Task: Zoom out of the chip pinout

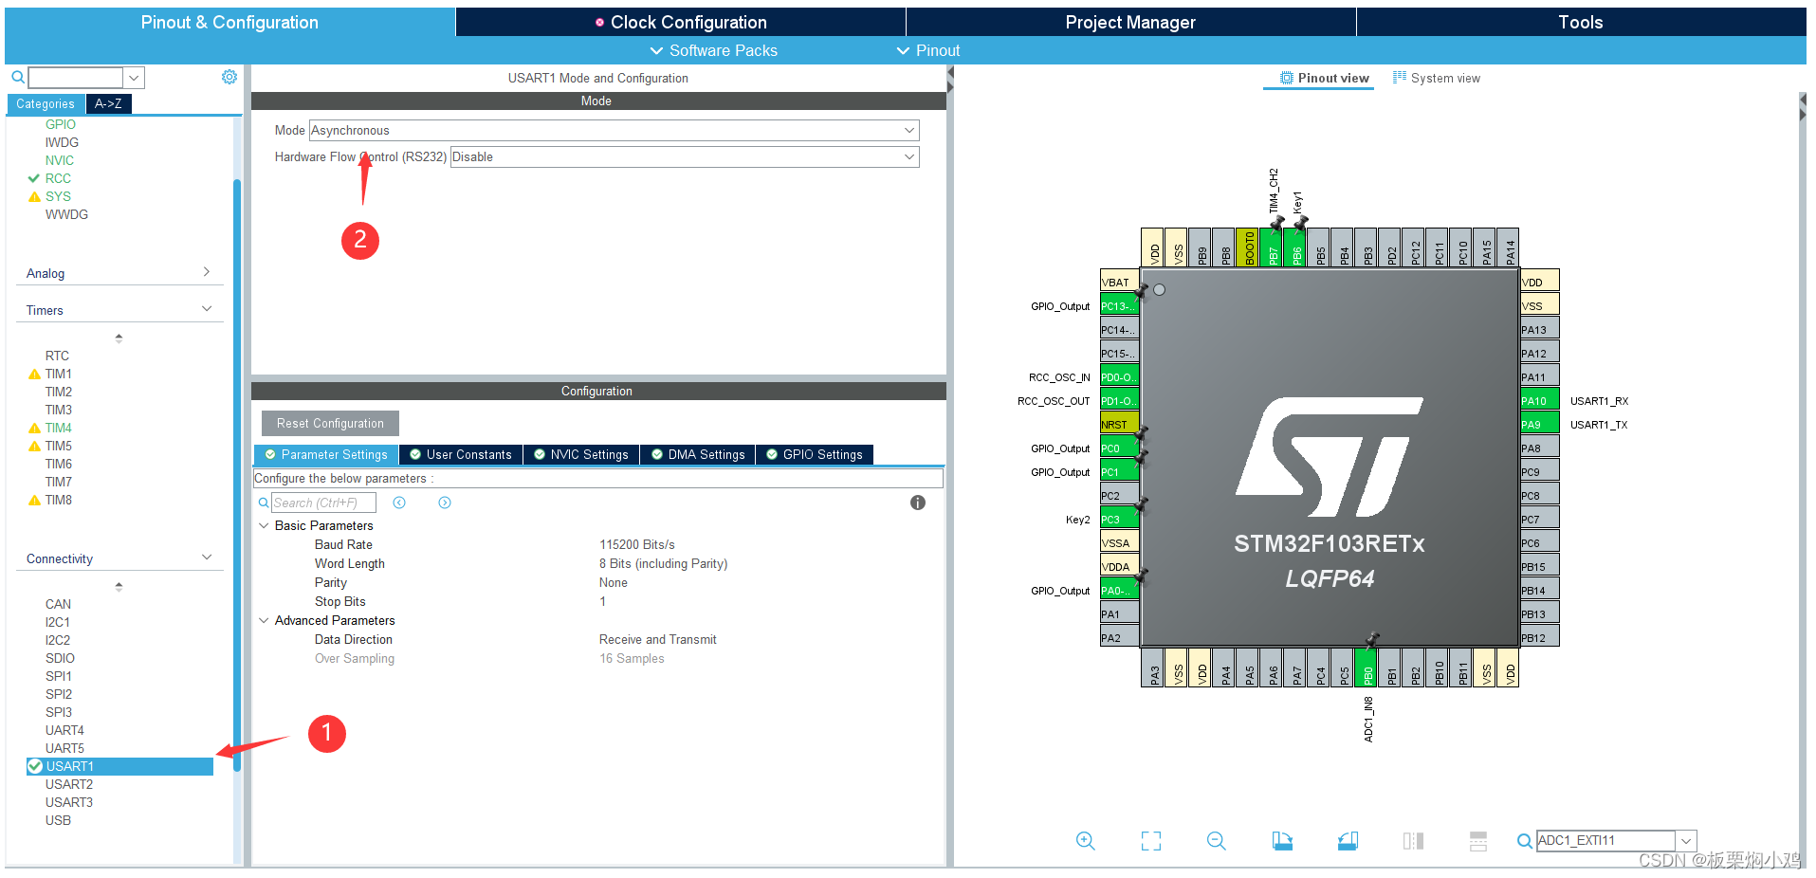Action: tap(1217, 841)
